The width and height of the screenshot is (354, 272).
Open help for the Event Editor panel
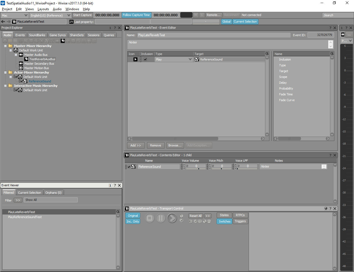(330, 28)
